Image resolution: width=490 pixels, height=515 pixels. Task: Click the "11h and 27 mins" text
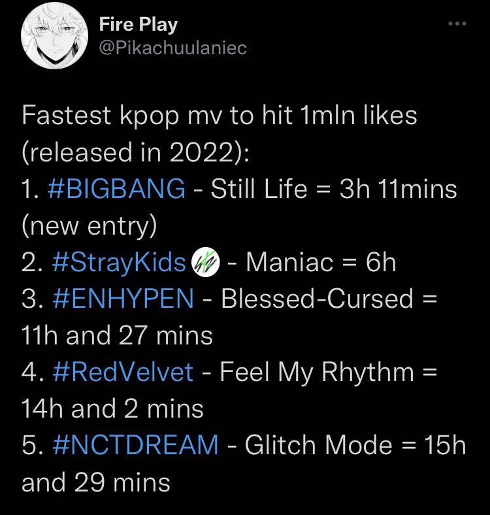117,336
